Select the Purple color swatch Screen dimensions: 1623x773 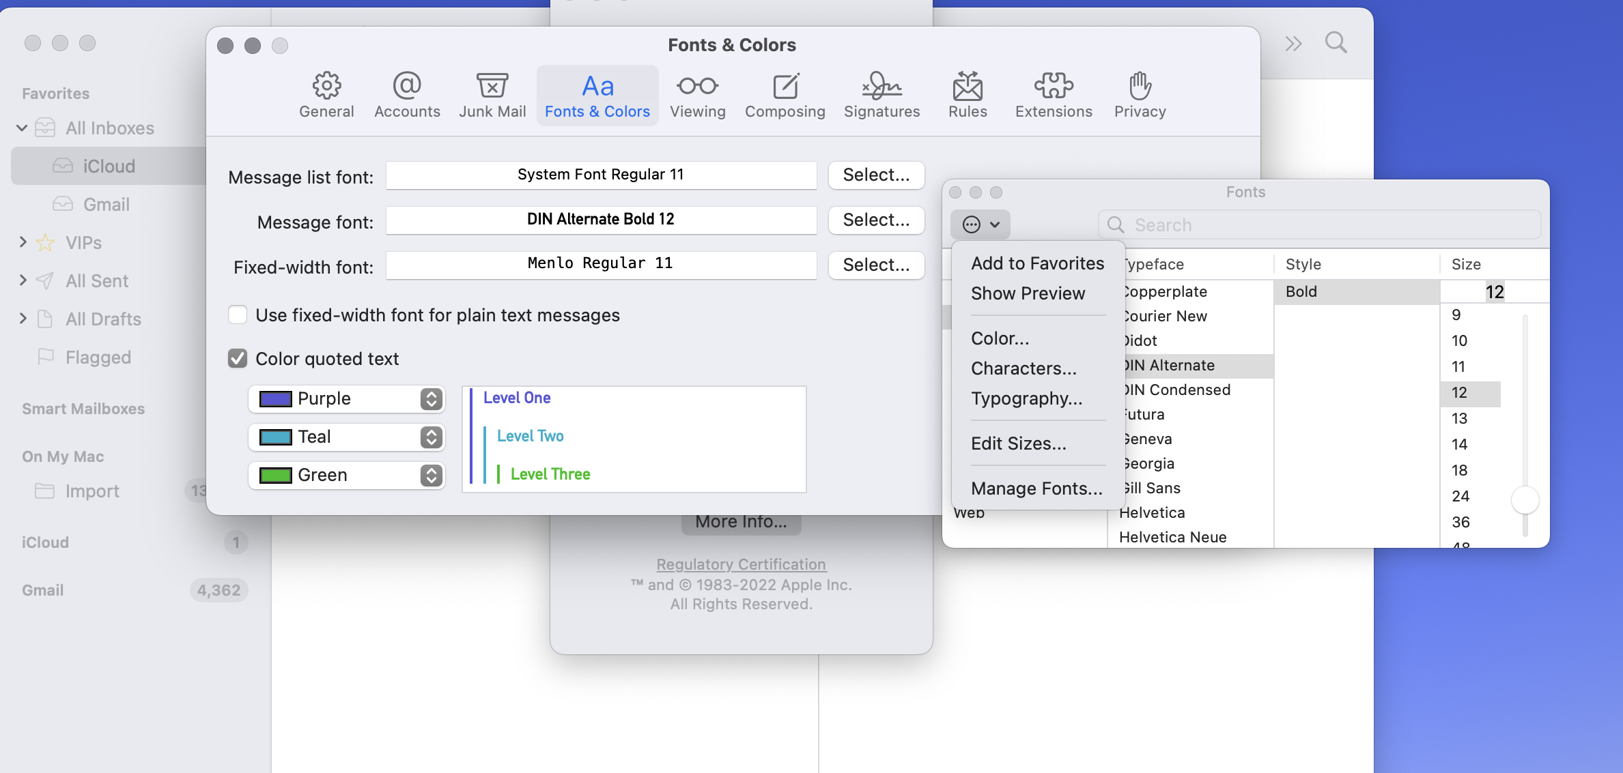click(x=275, y=398)
